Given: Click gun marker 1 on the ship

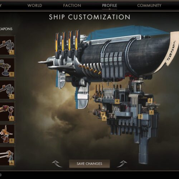Looking at the screenshot, I should 151,112.
